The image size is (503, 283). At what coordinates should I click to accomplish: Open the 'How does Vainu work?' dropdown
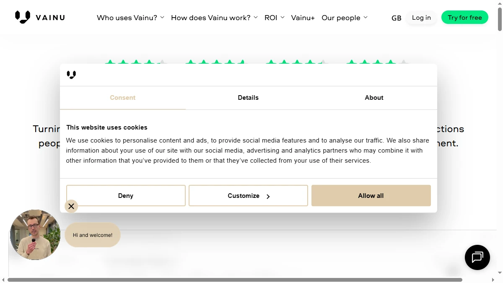click(211, 18)
